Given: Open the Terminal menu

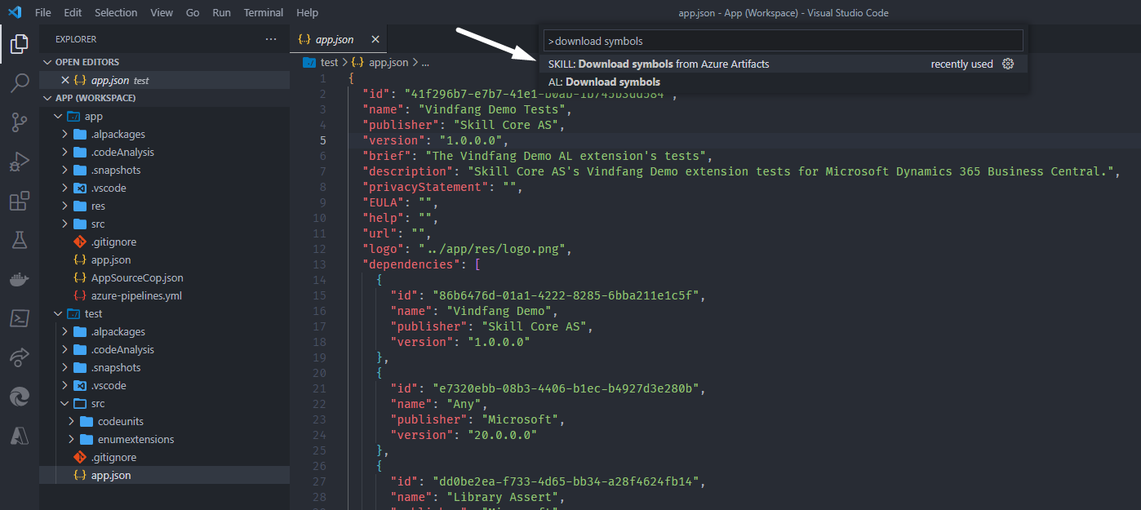Looking at the screenshot, I should (264, 12).
